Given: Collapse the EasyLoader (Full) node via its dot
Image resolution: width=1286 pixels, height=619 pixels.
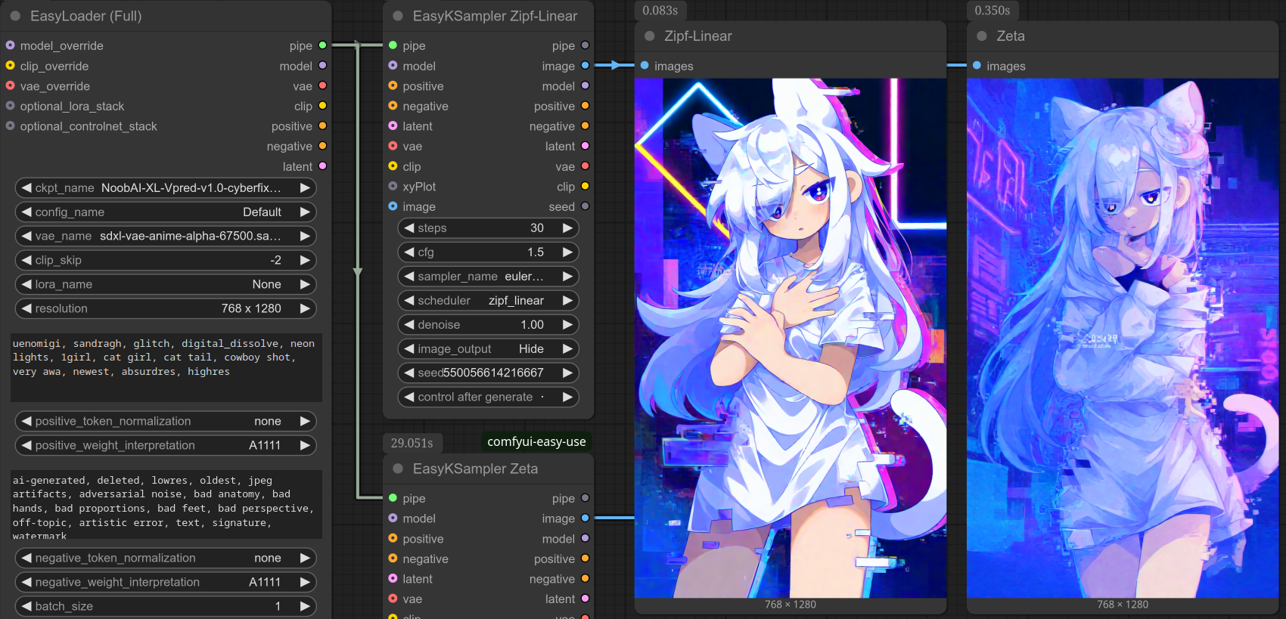Looking at the screenshot, I should coord(15,16).
